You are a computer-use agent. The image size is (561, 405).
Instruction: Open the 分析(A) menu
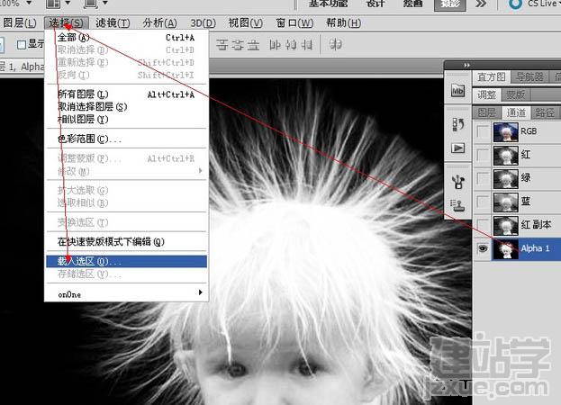point(159,23)
